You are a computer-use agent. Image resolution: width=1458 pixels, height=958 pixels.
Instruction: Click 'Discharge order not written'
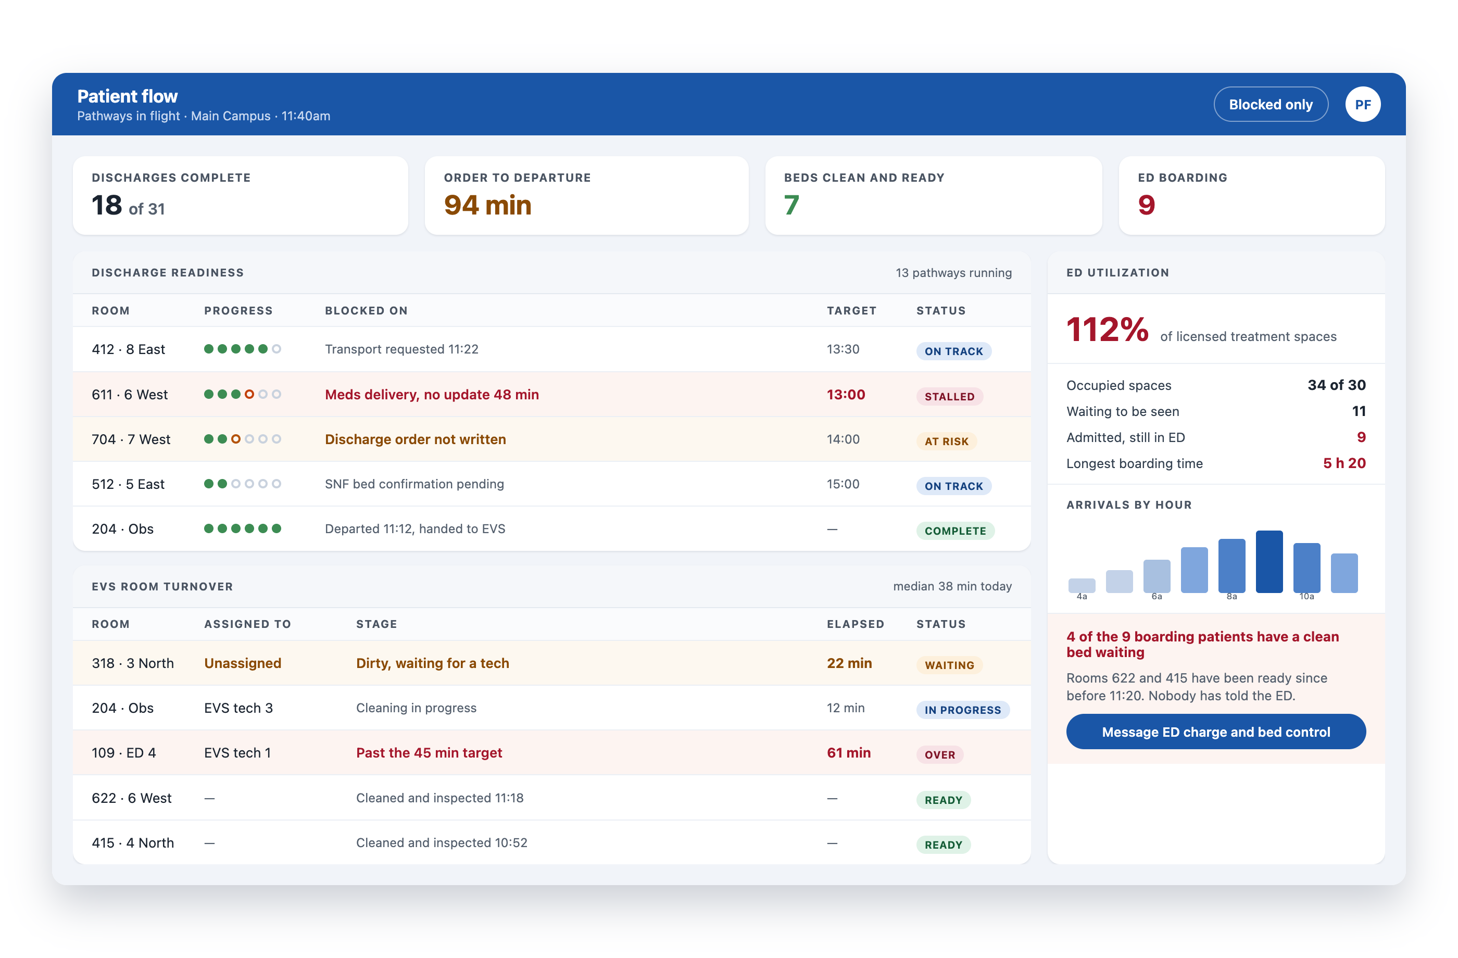tap(414, 439)
